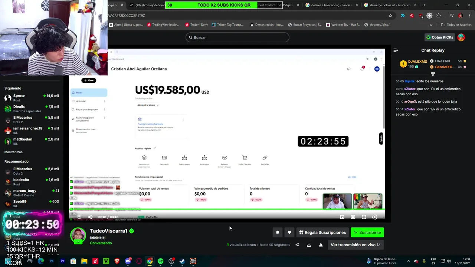Toggle theater mode on the clip player
This screenshot has width=475, height=267.
[353, 217]
